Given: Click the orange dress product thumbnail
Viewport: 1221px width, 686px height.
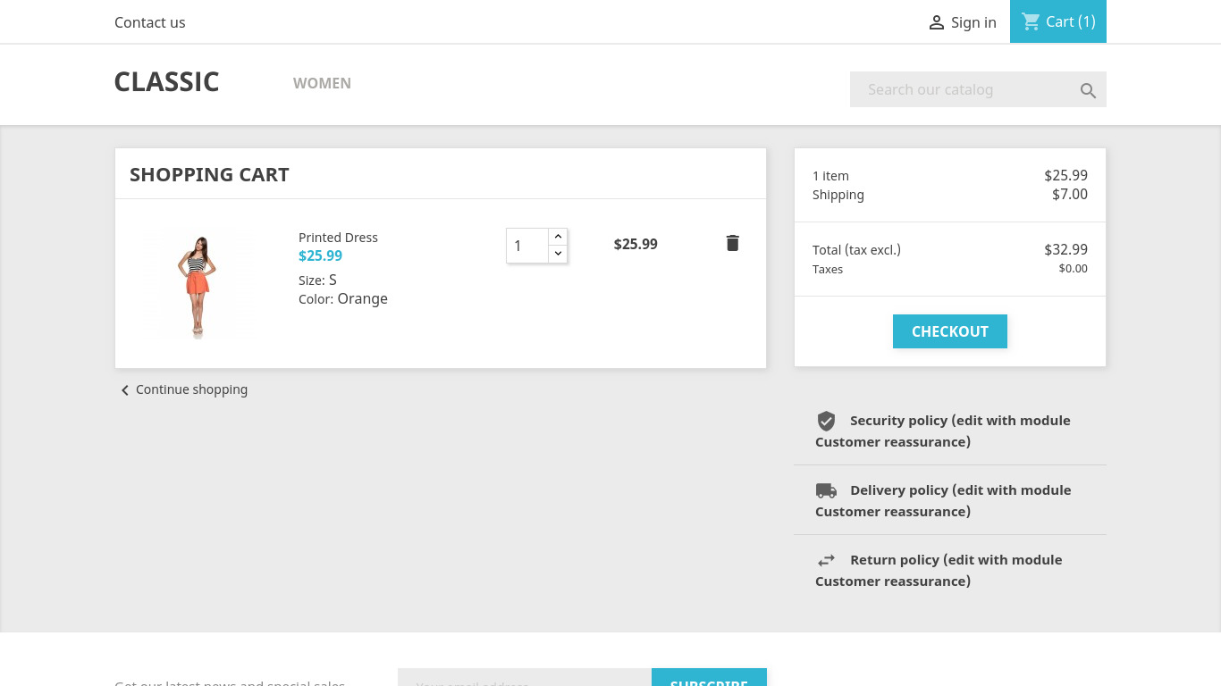Looking at the screenshot, I should tap(198, 284).
